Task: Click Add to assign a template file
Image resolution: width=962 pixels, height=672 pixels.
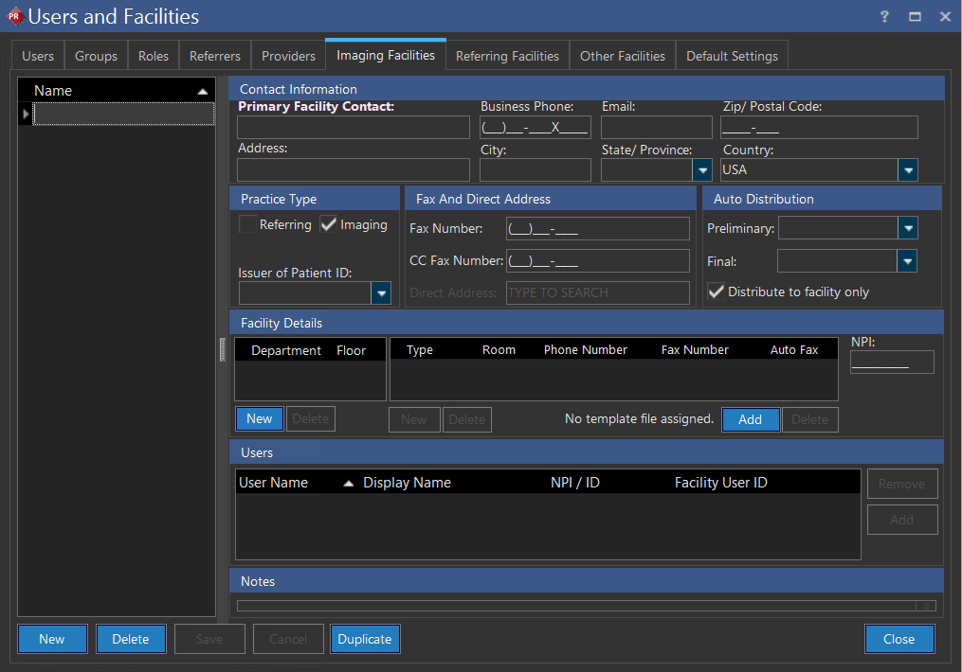Action: [750, 419]
